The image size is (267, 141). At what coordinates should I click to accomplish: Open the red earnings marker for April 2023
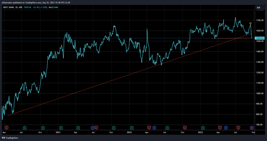220,127
